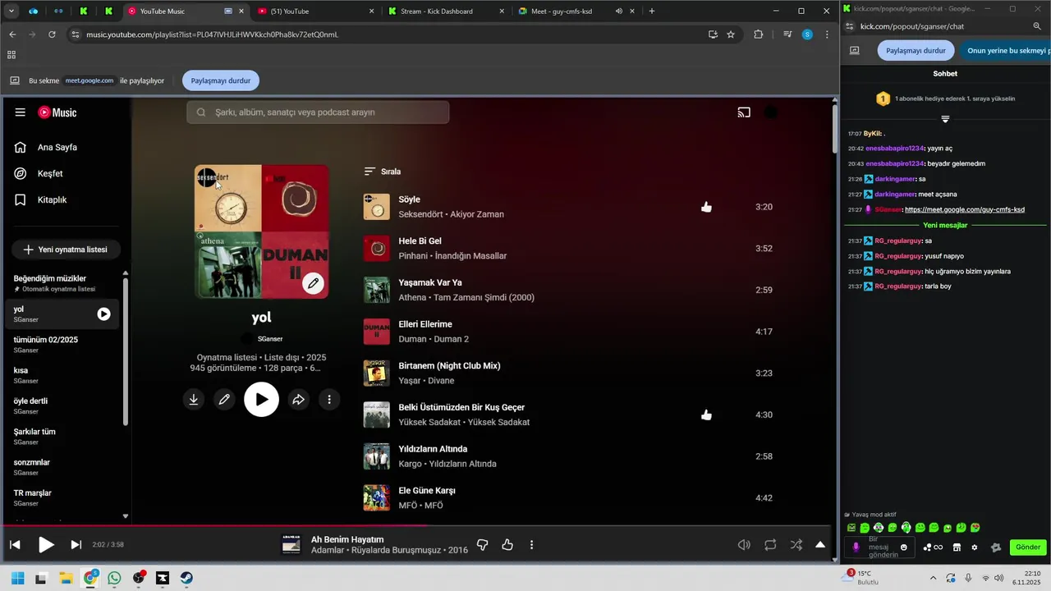The height and width of the screenshot is (591, 1051).
Task: Open the Sırala sort menu
Action: (x=383, y=172)
